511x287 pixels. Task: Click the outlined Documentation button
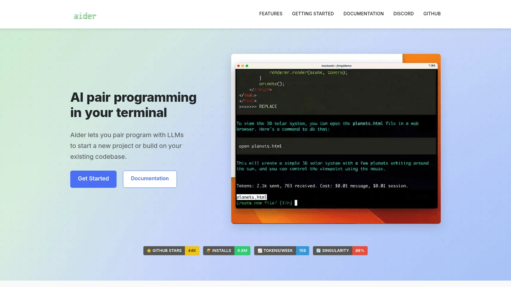[x=150, y=179]
